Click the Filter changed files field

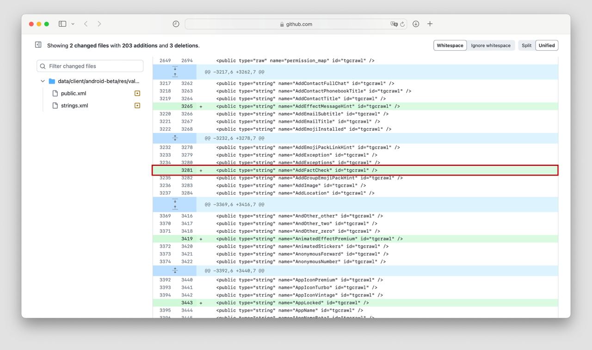(90, 66)
